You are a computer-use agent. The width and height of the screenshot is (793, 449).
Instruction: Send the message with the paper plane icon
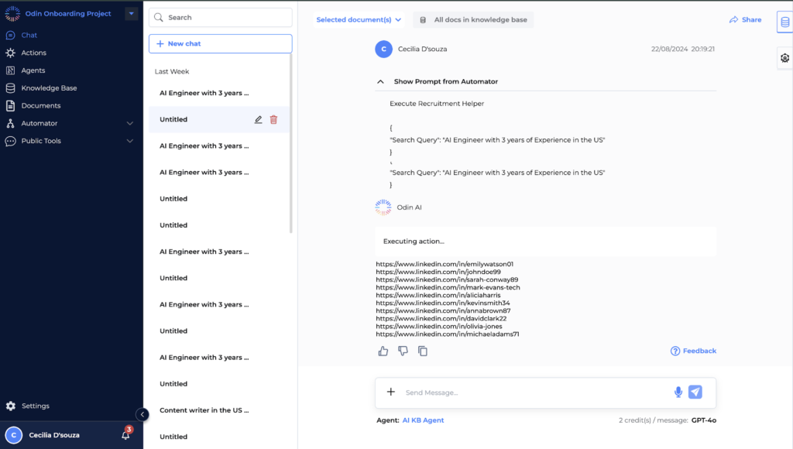point(695,392)
